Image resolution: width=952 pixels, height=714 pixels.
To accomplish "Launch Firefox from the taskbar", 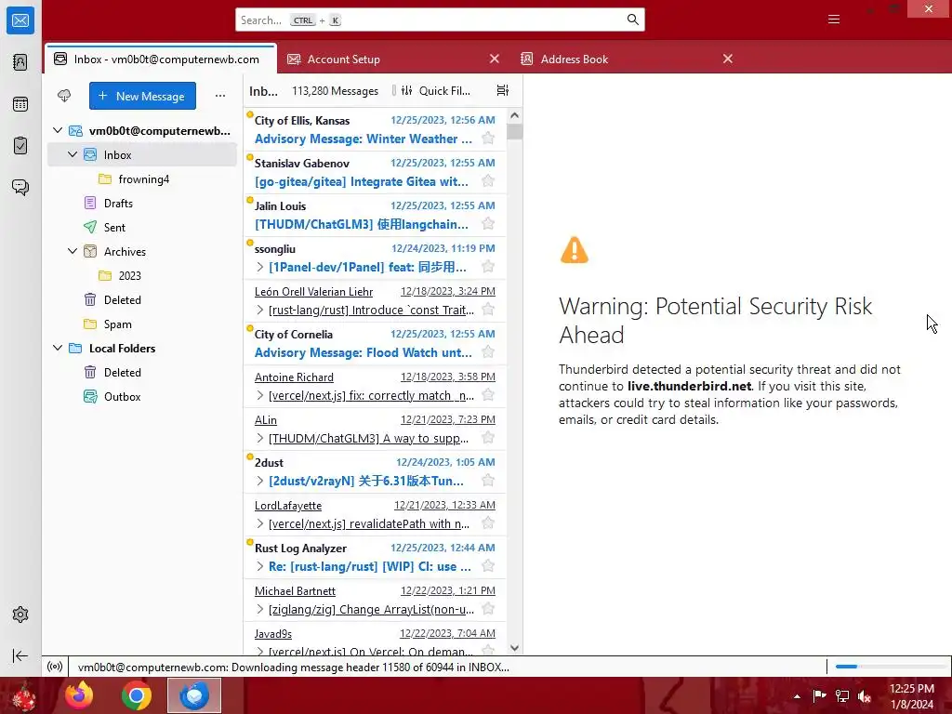I will click(79, 695).
